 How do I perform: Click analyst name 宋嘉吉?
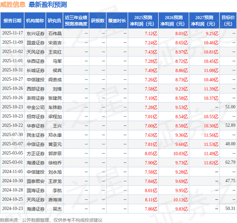pyautogui.click(x=55, y=43)
